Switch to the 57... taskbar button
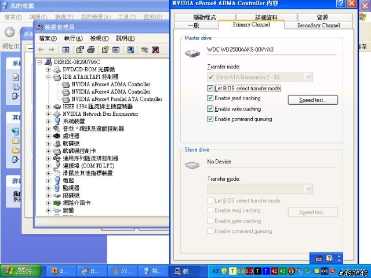The width and height of the screenshot is (371, 278). [x=122, y=271]
